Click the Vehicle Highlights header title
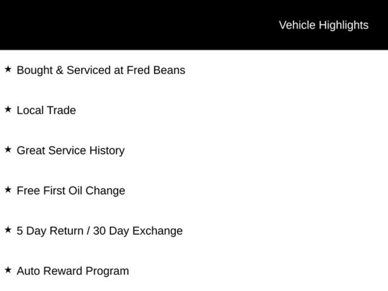The image size is (388, 291). (324, 25)
